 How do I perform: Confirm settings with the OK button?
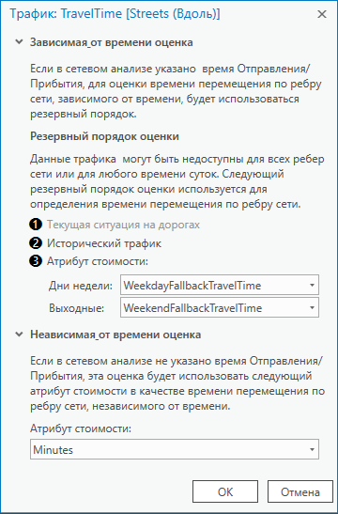[225, 491]
